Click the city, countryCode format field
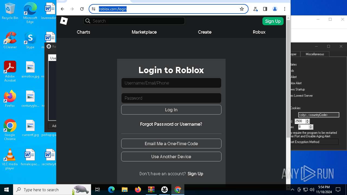 [319, 115]
